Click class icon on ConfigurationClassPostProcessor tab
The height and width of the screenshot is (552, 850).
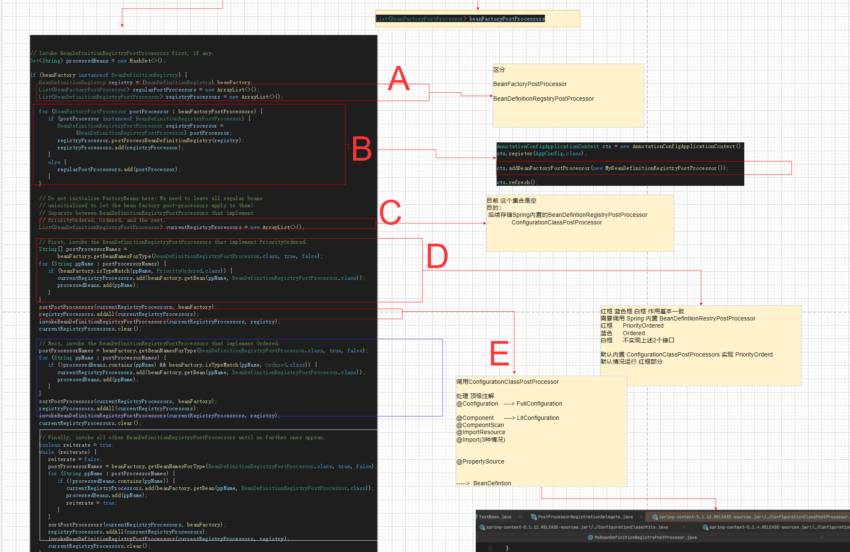click(x=655, y=517)
